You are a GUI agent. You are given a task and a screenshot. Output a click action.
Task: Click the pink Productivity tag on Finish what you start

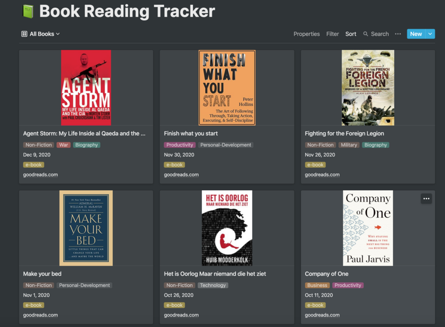180,145
